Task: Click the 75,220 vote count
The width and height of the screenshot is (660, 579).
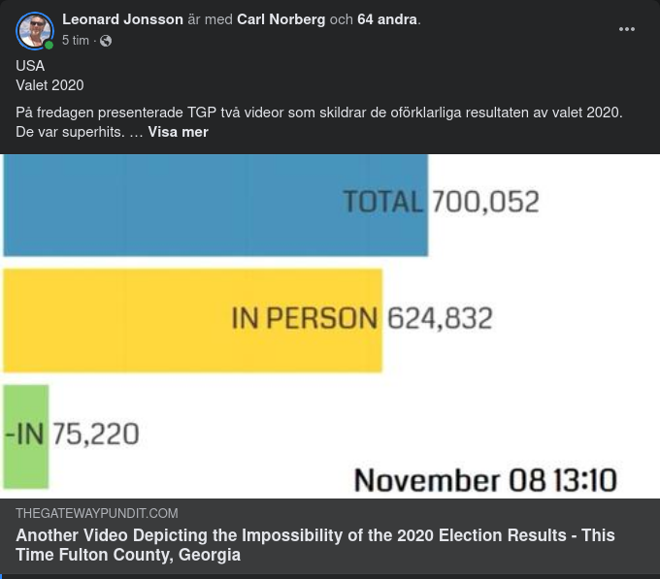Action: [95, 434]
